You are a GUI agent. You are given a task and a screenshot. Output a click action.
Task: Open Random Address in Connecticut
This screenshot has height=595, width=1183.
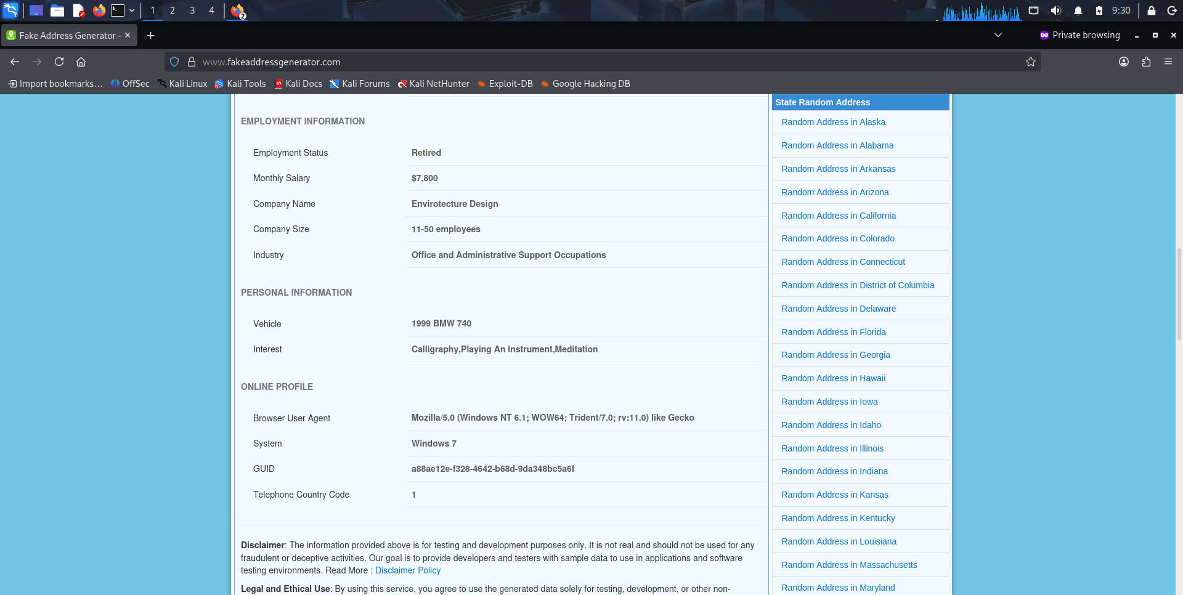point(843,262)
